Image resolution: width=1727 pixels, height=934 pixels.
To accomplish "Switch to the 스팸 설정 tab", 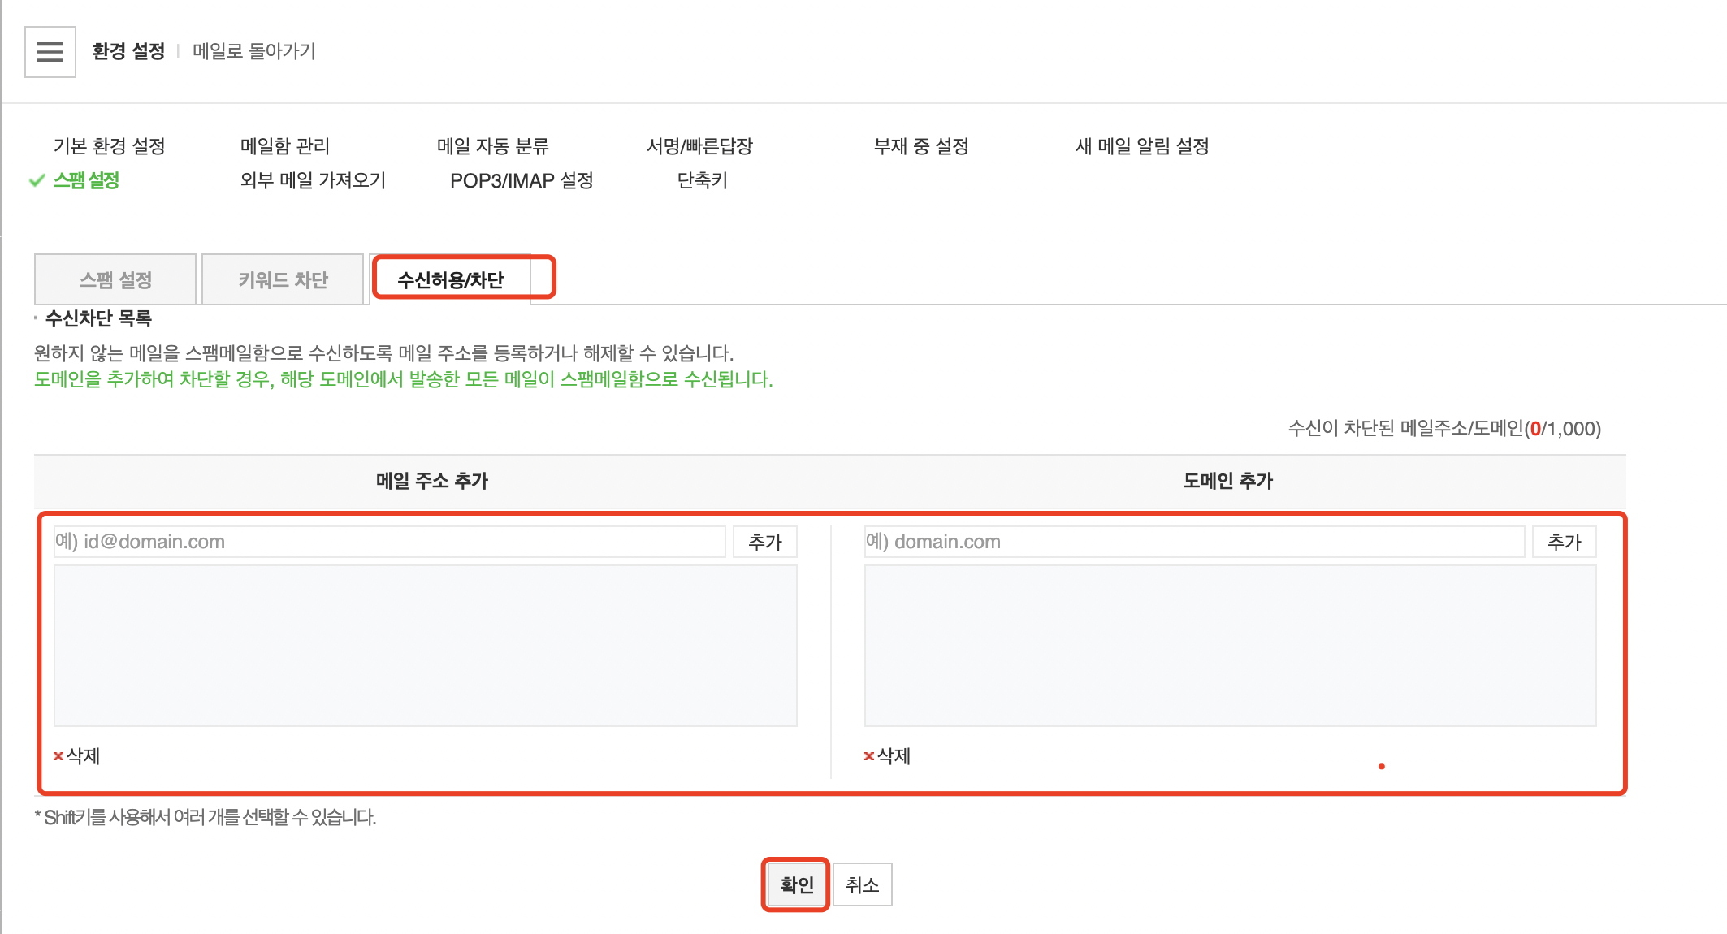I will click(115, 279).
